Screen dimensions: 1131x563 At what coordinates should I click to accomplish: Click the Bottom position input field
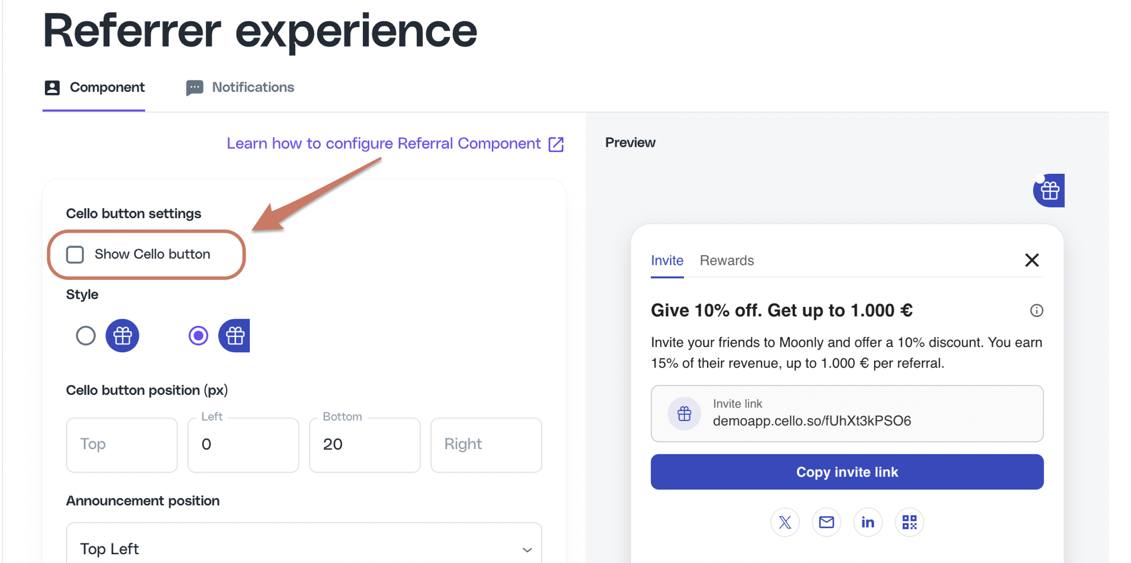pos(365,445)
